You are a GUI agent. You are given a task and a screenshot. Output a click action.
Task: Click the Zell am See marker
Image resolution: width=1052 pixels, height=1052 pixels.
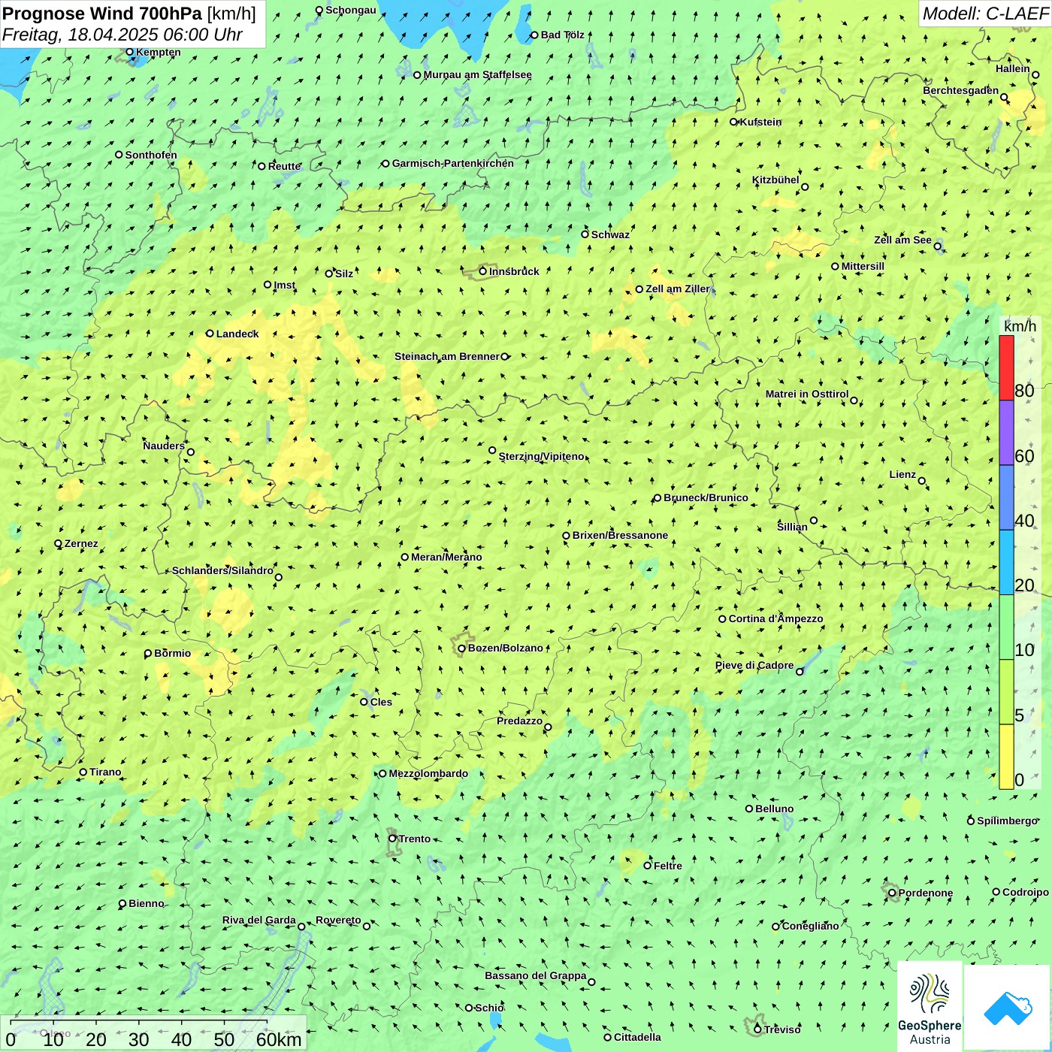(x=937, y=246)
